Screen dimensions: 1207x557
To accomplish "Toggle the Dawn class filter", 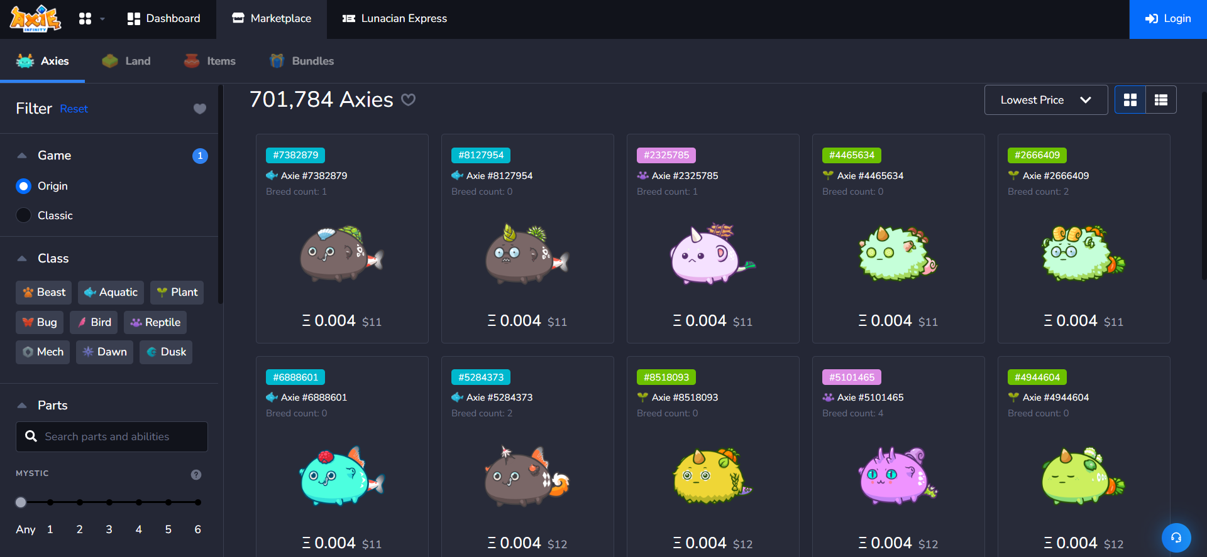I will coord(104,352).
